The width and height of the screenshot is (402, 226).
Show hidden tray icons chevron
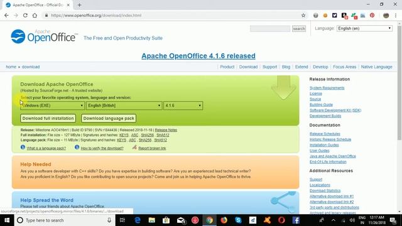pos(334,220)
